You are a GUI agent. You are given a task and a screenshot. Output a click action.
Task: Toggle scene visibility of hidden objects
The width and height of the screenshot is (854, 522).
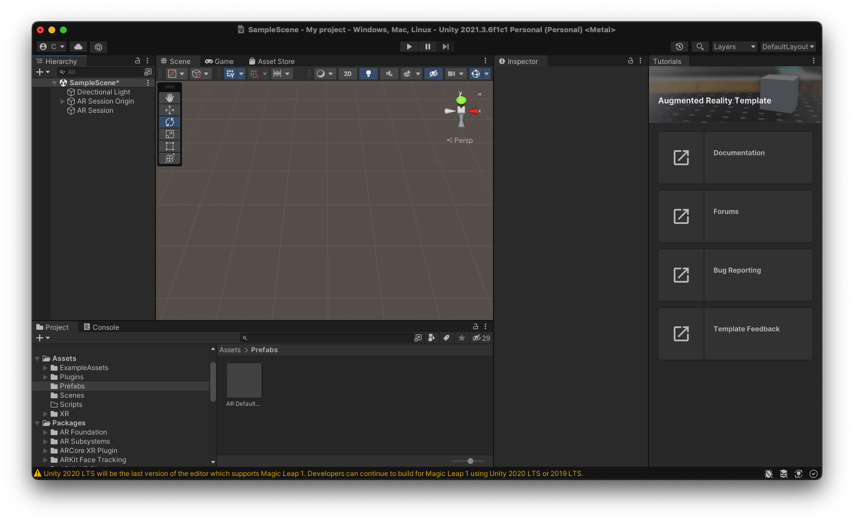pos(434,74)
